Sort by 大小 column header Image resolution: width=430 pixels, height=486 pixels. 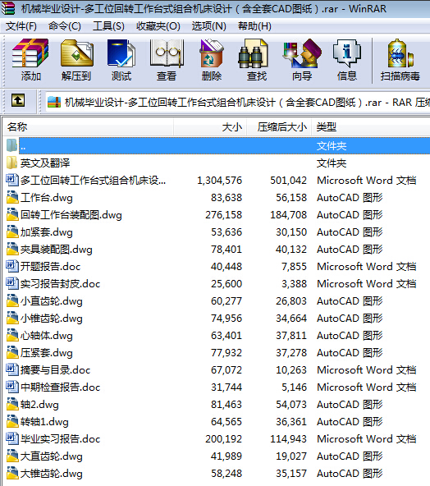[210, 126]
